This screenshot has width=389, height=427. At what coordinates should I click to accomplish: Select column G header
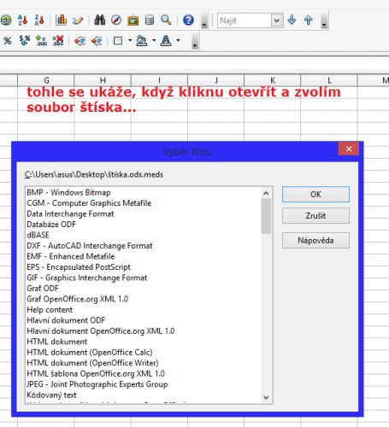46,80
